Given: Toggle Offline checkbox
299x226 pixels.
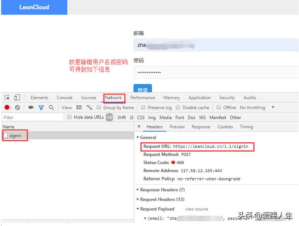Looking at the screenshot, I should tap(219, 107).
